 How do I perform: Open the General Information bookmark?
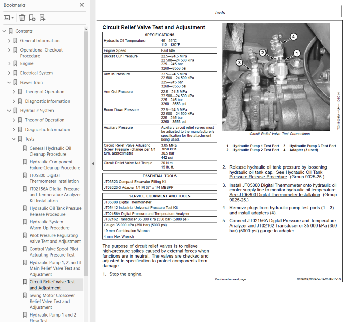tap(40, 41)
